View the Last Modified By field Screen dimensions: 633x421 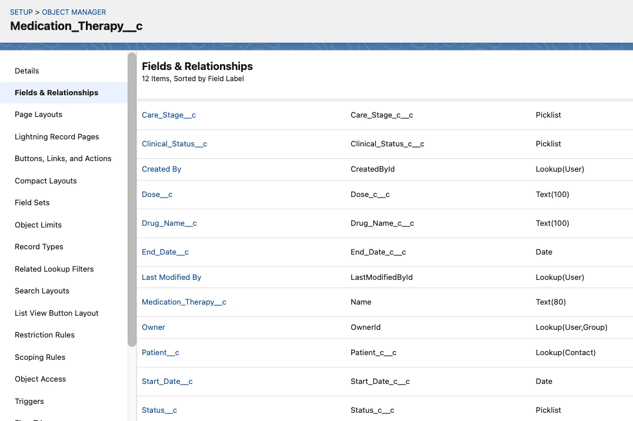coord(171,277)
